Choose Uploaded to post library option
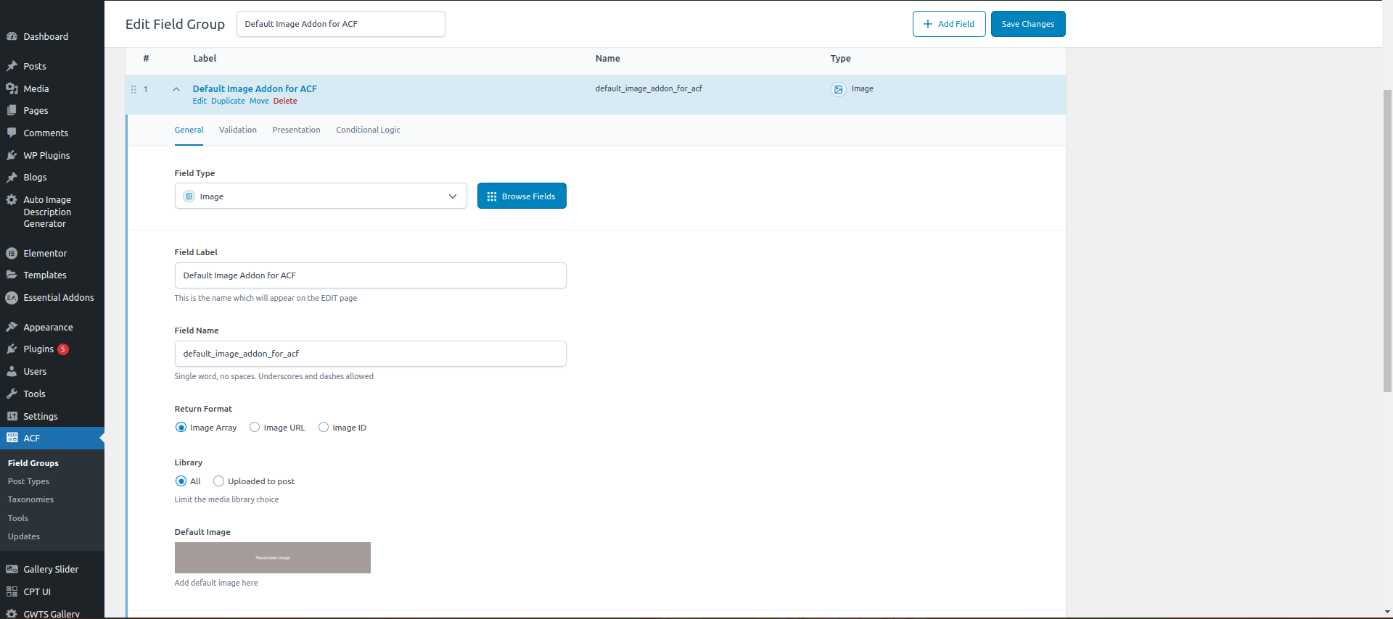Screen dimensions: 1393x619 coord(218,481)
